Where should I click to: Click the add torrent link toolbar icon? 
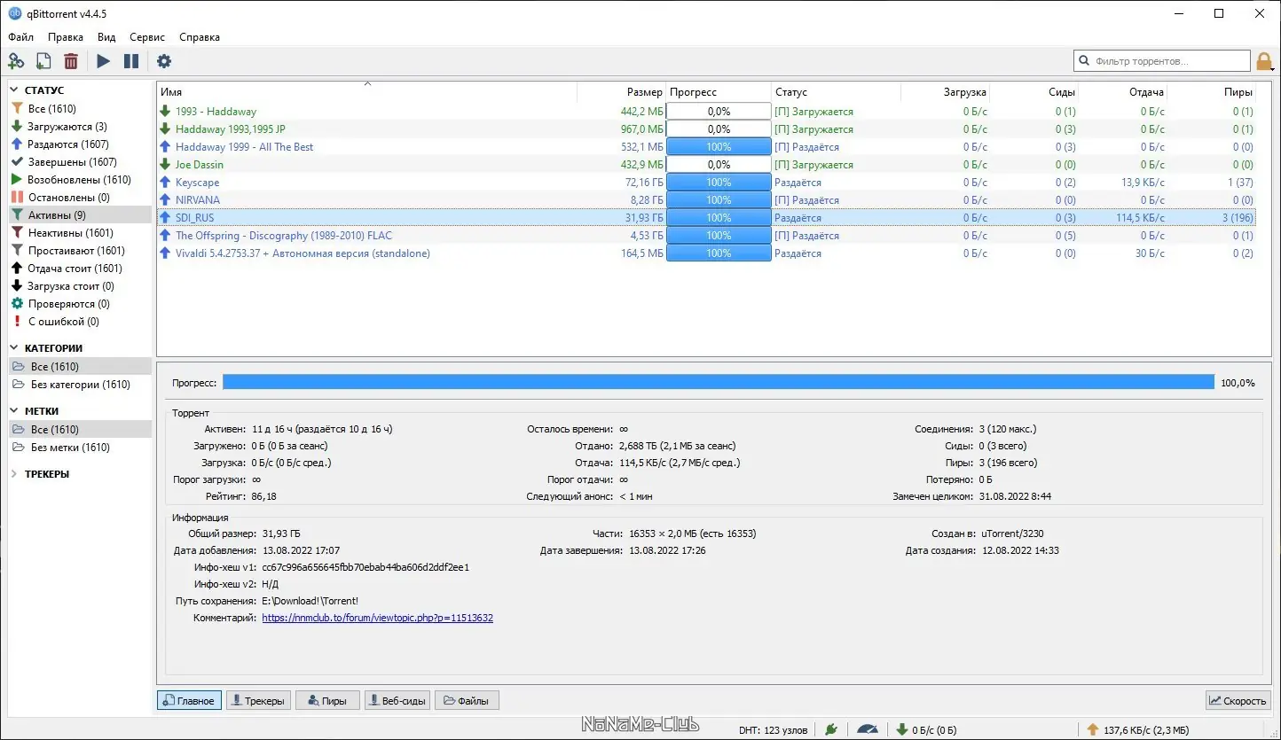[x=16, y=61]
